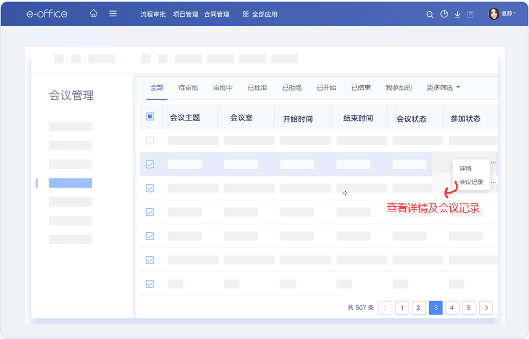
Task: Click the search magnifier icon
Action: (x=430, y=15)
